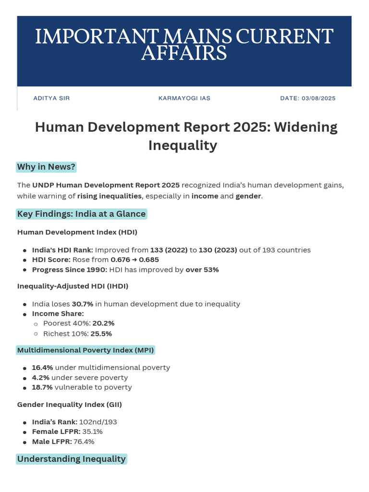Click the 'rising inequalities' bold phrase
Image resolution: width=369 pixels, height=492 pixels.
coord(110,196)
